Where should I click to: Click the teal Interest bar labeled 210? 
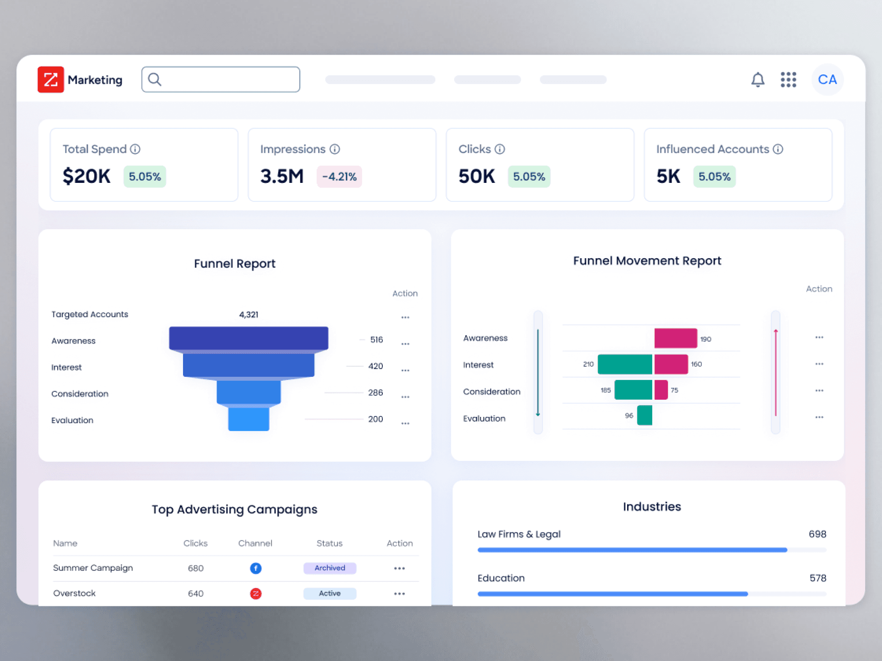click(x=625, y=364)
